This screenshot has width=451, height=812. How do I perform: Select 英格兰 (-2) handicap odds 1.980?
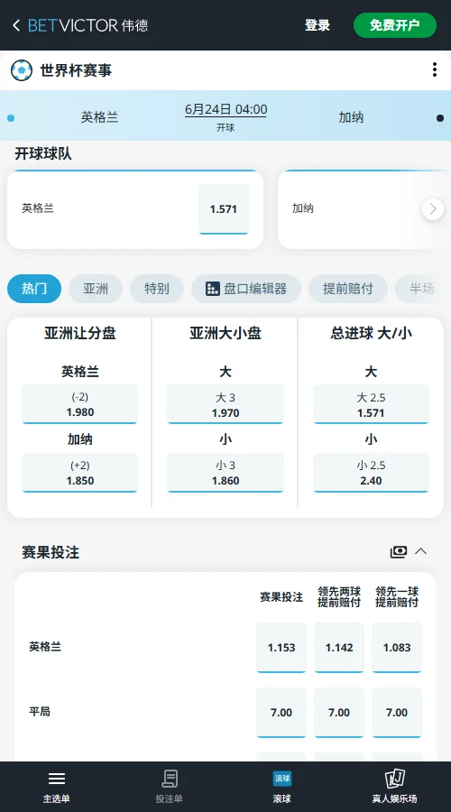(x=79, y=404)
